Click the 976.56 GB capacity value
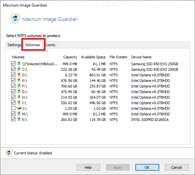Viewport: 195px width, 175px height. tap(69, 81)
